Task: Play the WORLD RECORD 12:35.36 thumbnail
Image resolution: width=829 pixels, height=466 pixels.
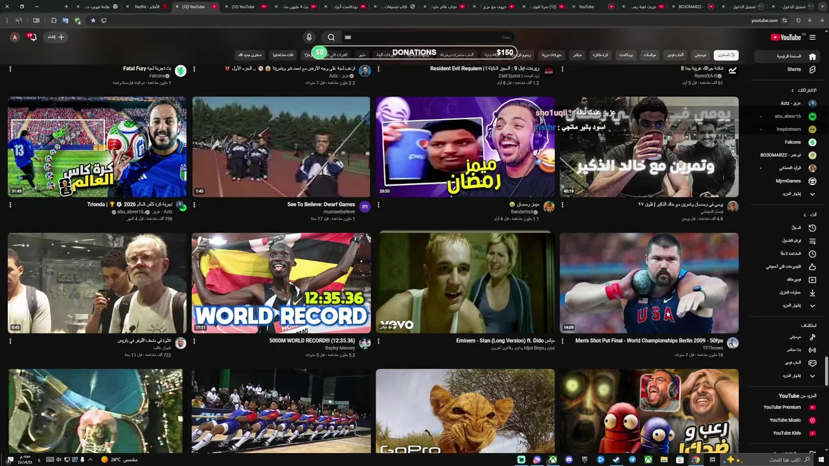Action: click(x=281, y=283)
